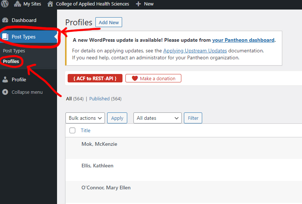Check the select-all checkbox next to Title
This screenshot has width=302, height=204.
tap(72, 130)
